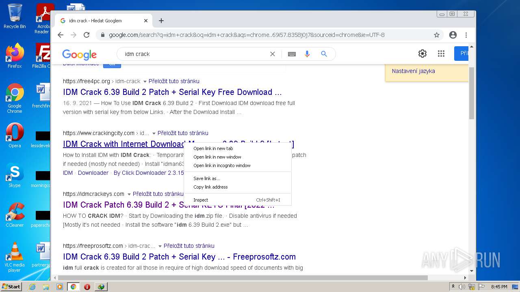Go back with the browser back arrow
The height and width of the screenshot is (292, 520).
pos(61,35)
